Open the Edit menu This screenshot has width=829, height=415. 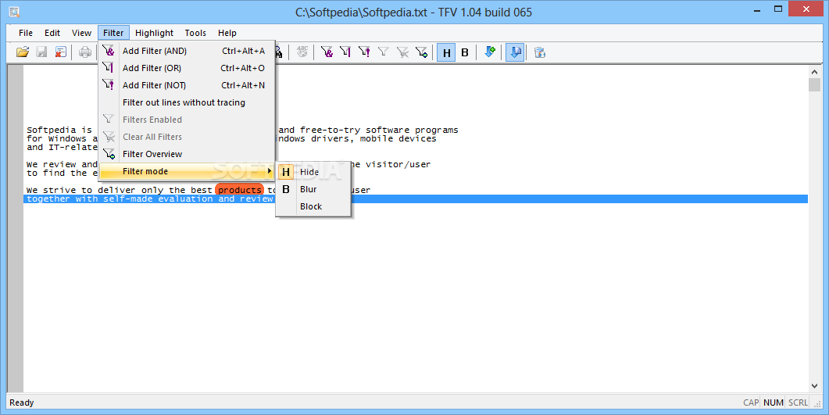point(52,33)
